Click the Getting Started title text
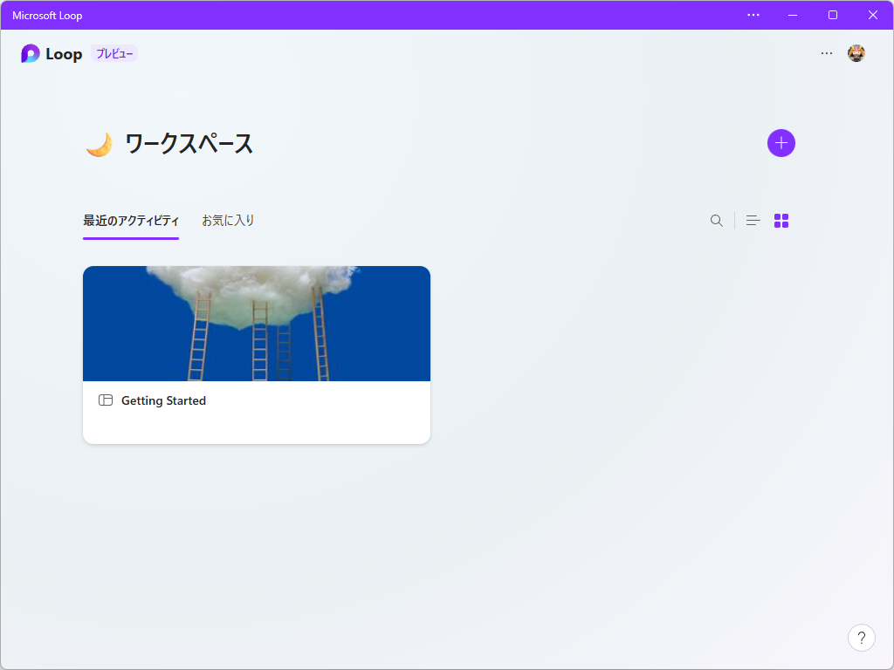The width and height of the screenshot is (894, 670). coord(164,400)
